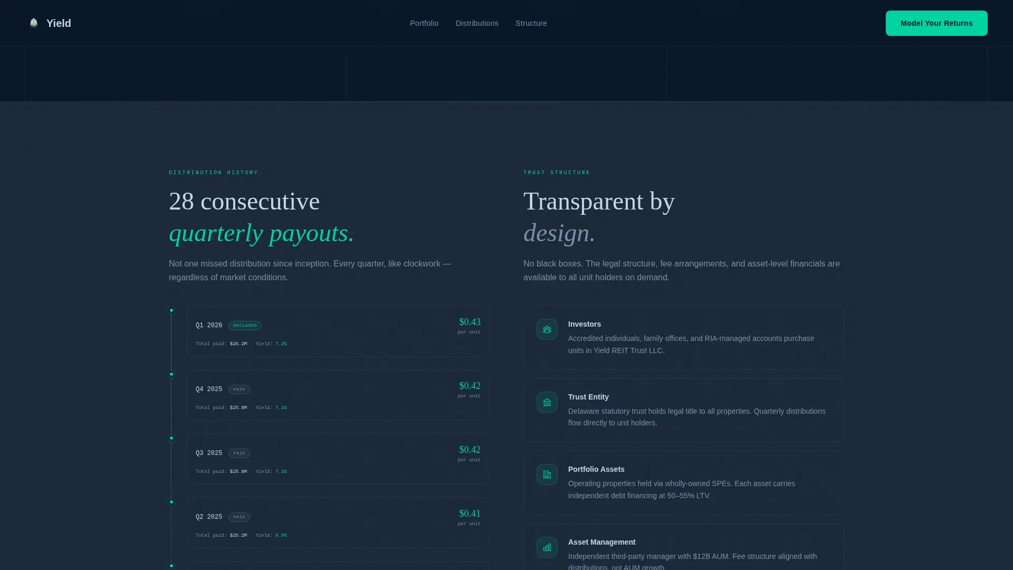The width and height of the screenshot is (1013, 570).
Task: Click the Model Your Returns button
Action: 936,23
